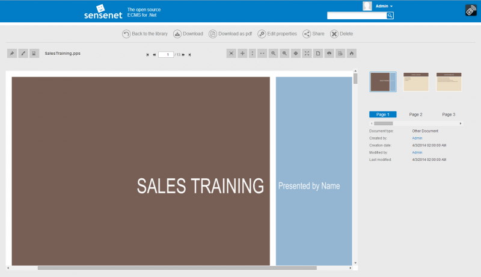
Task: Click the page number input field
Action: [166, 55]
